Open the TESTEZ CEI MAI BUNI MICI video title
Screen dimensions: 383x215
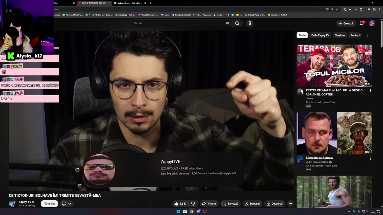pyautogui.click(x=335, y=92)
